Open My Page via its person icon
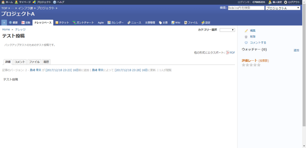The image size is (306, 148). (16, 2)
